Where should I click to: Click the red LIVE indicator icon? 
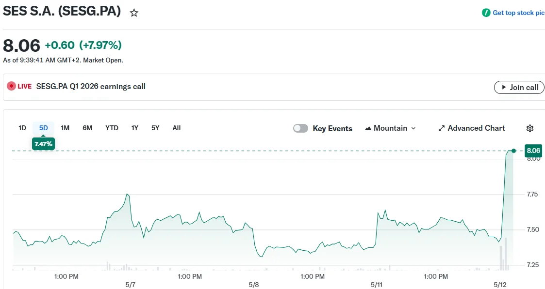point(12,86)
